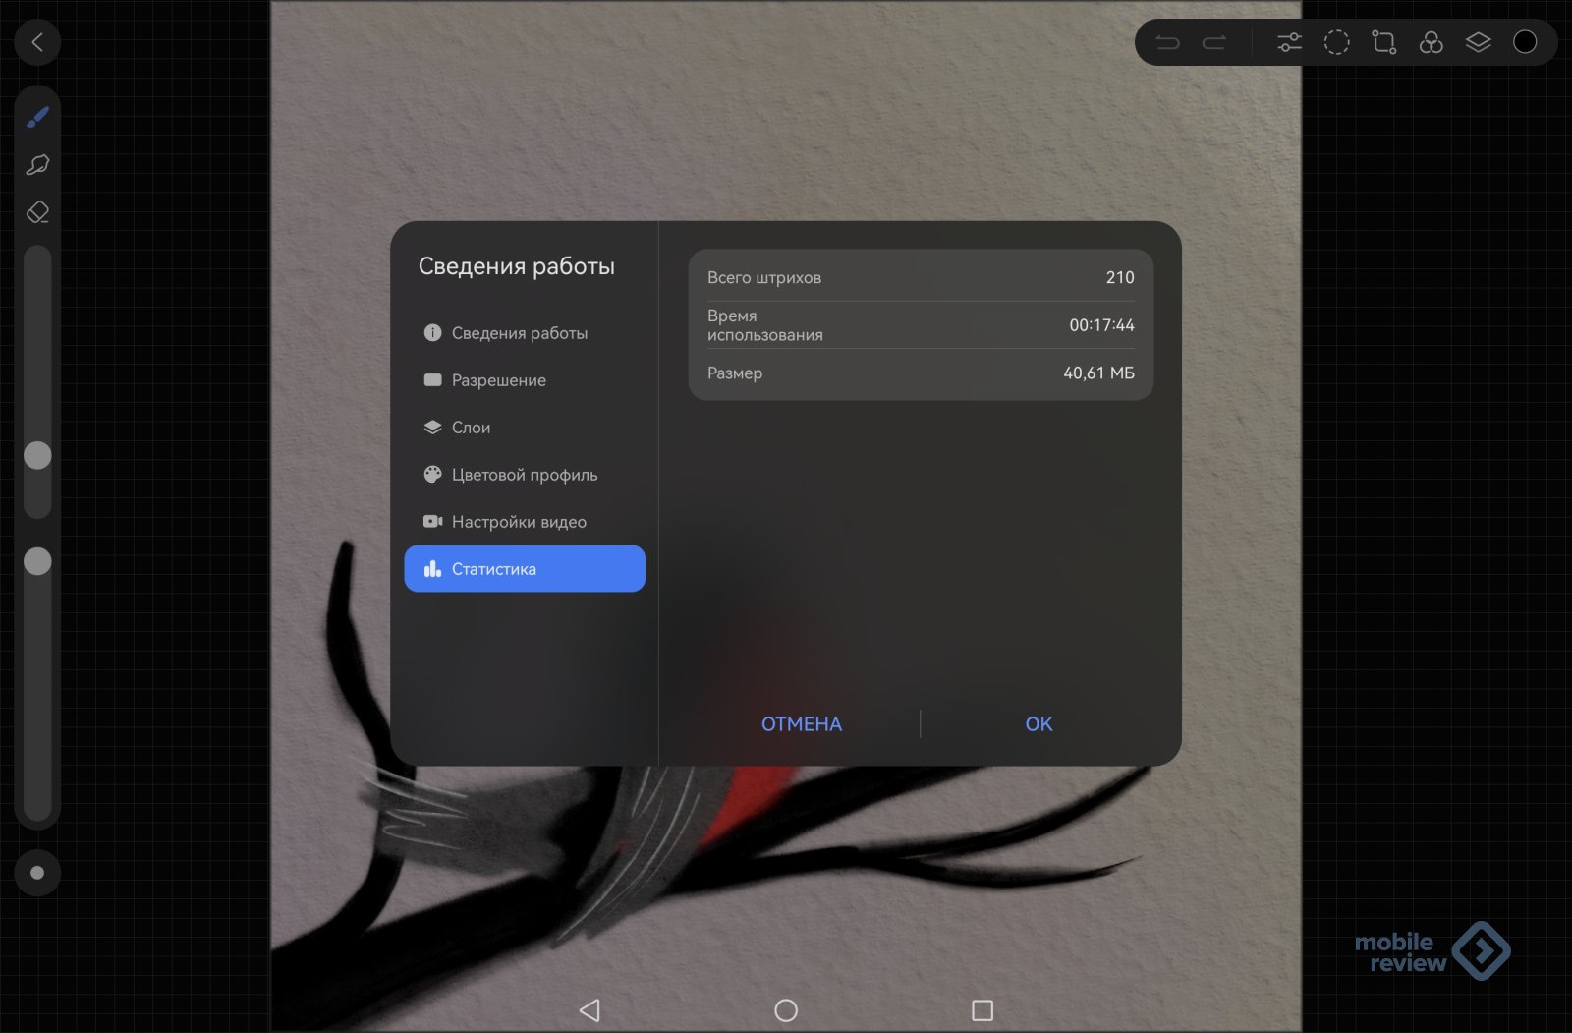Click the Время использования label
Screen dimensions: 1572x1033
(765, 325)
